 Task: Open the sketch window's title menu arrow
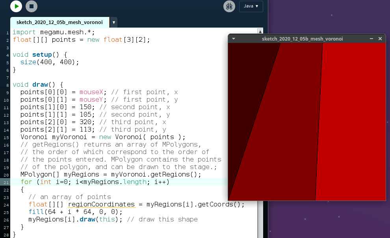click(x=233, y=39)
